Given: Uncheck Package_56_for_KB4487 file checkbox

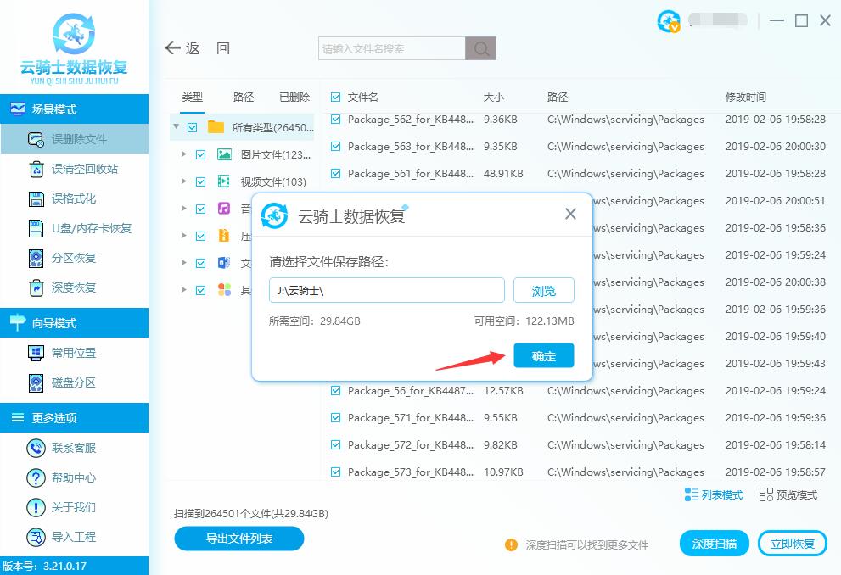Looking at the screenshot, I should pos(336,391).
